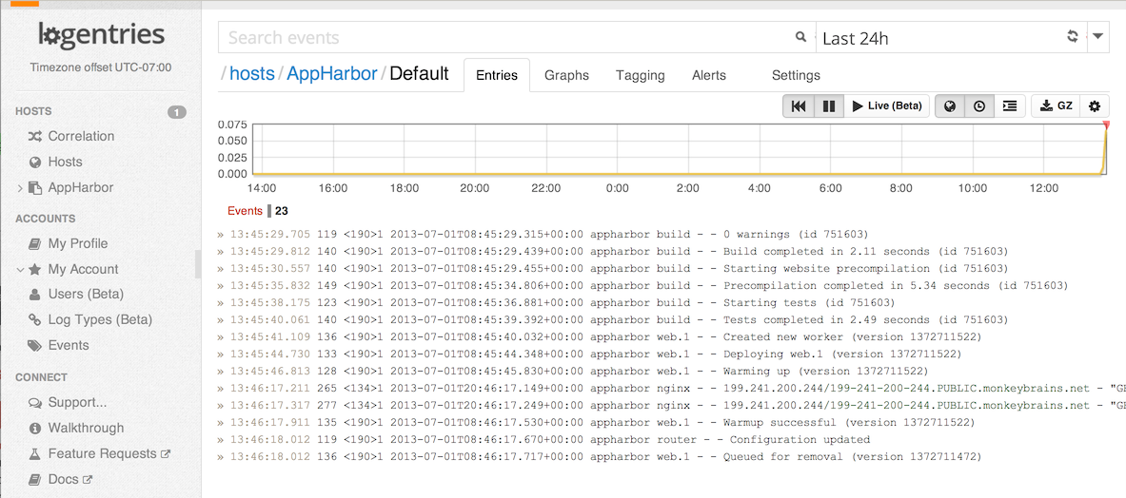
Task: Click the 13:46:17.317 nginx log line
Action: (671, 406)
